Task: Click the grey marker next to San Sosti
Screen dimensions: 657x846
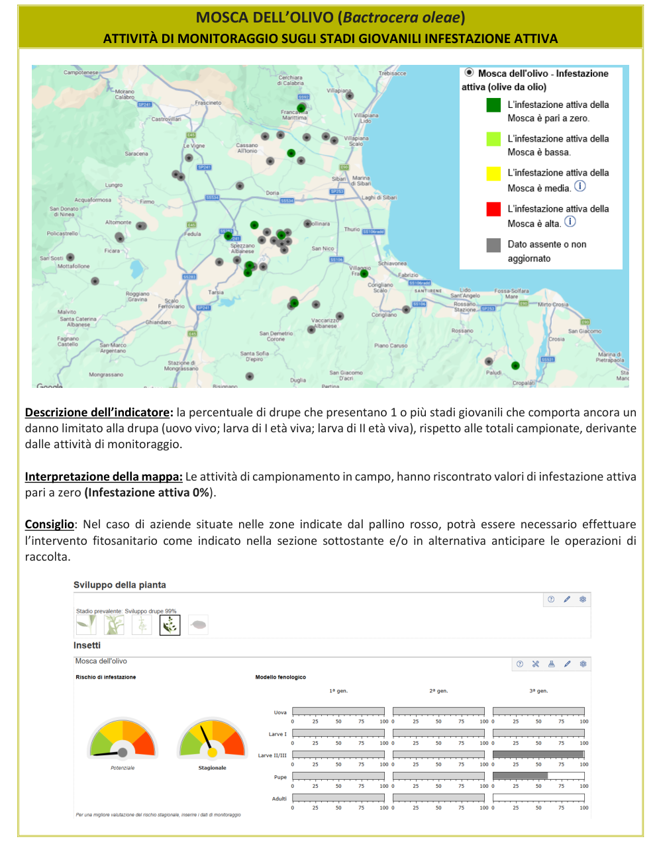Action: 70,257
